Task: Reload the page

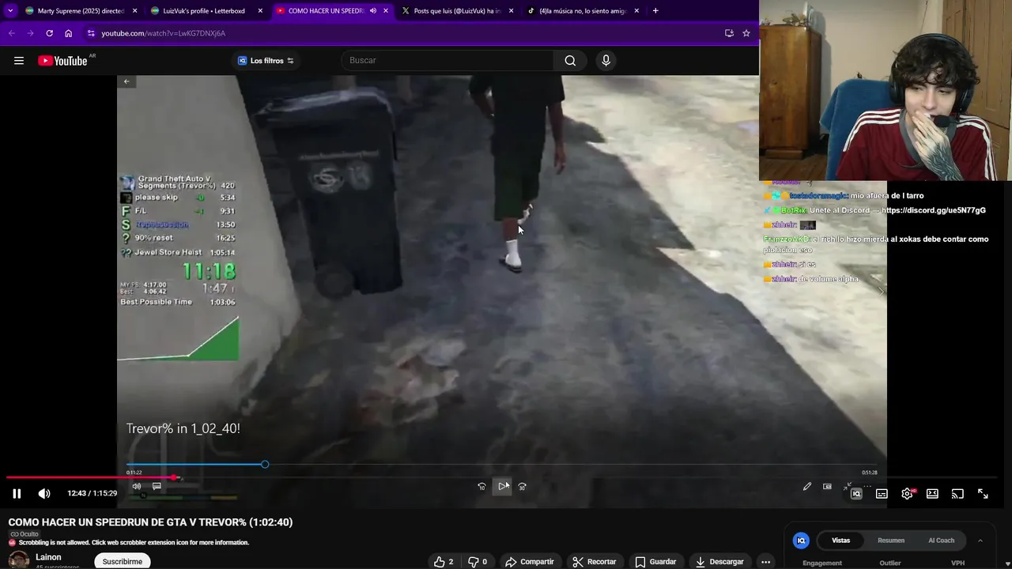Action: coord(49,33)
